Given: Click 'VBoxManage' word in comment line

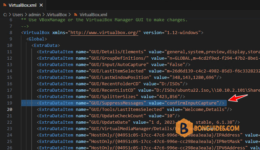Looking at the screenshot, I should click(x=52, y=20).
